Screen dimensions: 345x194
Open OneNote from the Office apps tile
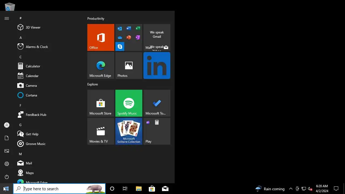[138, 37]
